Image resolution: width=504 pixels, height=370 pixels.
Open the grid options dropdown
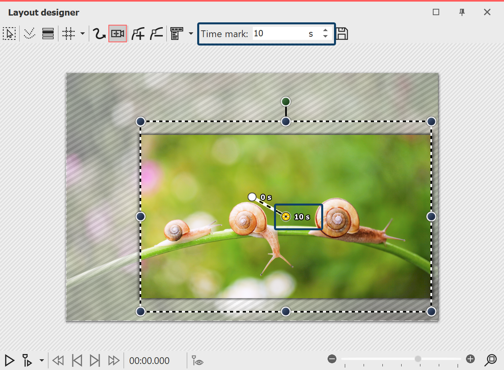click(83, 34)
